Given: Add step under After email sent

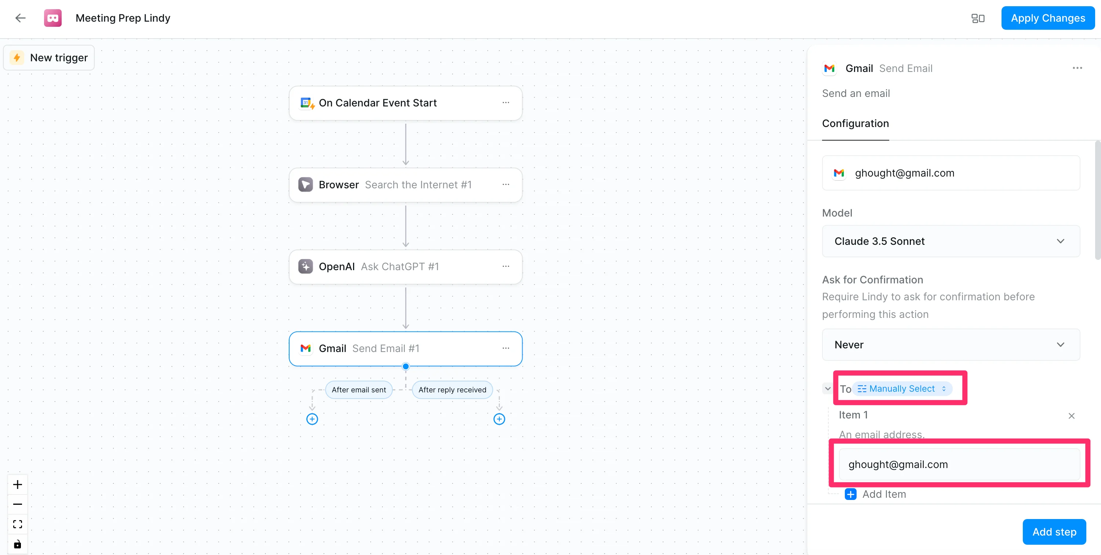Looking at the screenshot, I should [312, 419].
